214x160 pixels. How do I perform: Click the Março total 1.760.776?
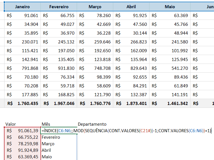pyautogui.click(x=95, y=103)
